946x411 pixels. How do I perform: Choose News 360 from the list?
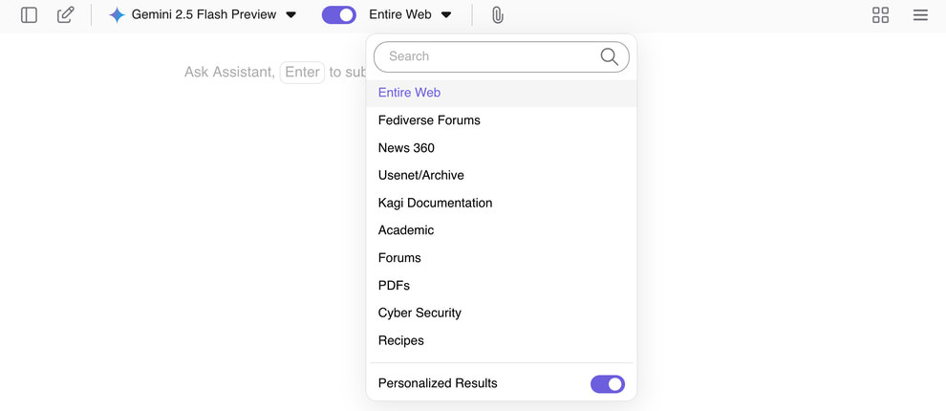(x=406, y=148)
